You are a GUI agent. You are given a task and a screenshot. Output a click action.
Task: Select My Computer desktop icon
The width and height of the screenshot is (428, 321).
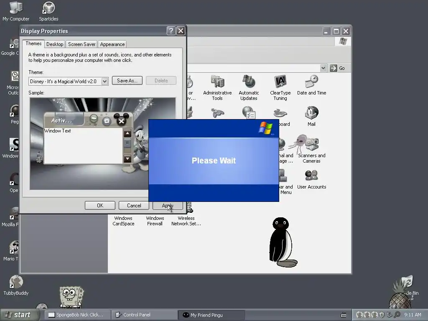pos(16,11)
